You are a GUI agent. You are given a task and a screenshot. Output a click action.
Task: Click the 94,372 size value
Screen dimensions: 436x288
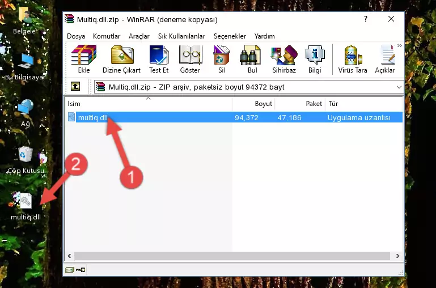[247, 117]
